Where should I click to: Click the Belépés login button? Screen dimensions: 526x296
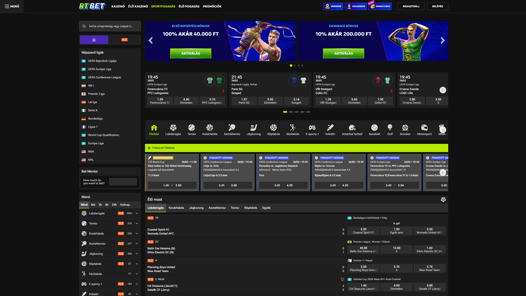coord(437,7)
